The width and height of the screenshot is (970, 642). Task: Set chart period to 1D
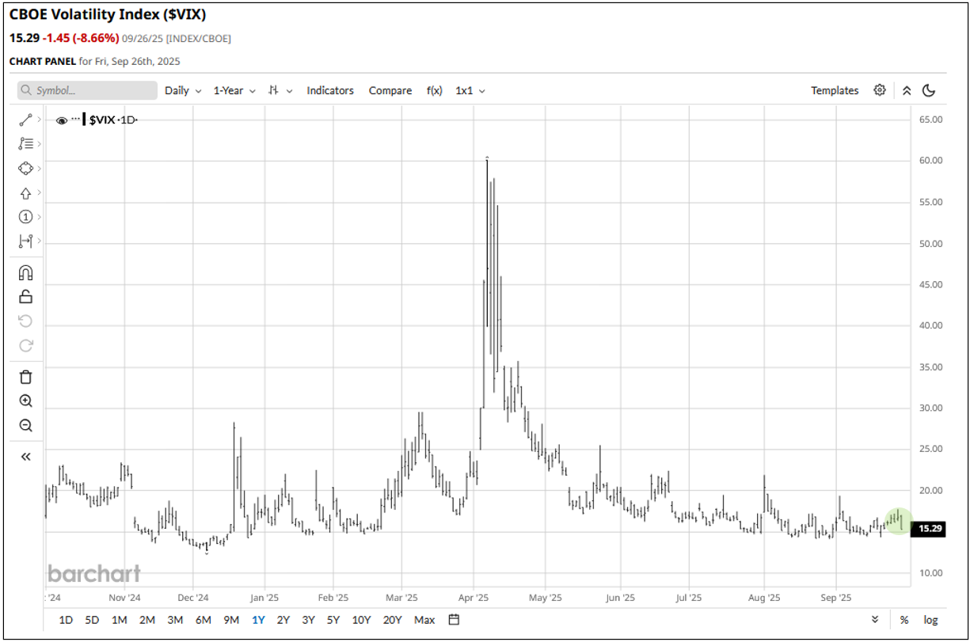(x=67, y=620)
